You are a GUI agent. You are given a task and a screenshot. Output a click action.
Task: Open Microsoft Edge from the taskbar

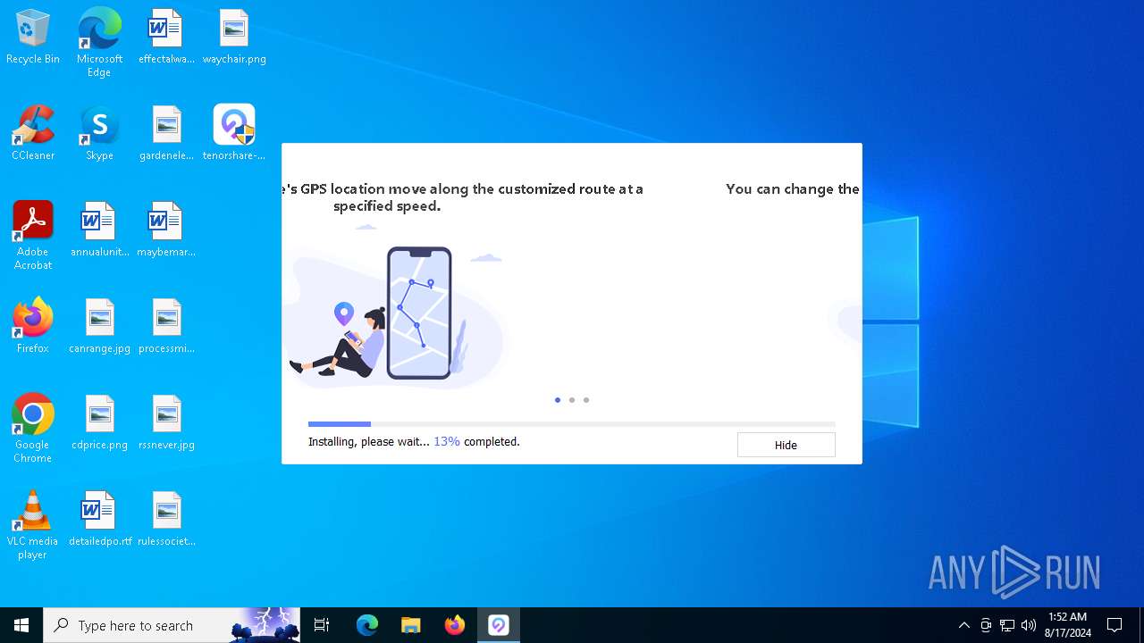367,625
